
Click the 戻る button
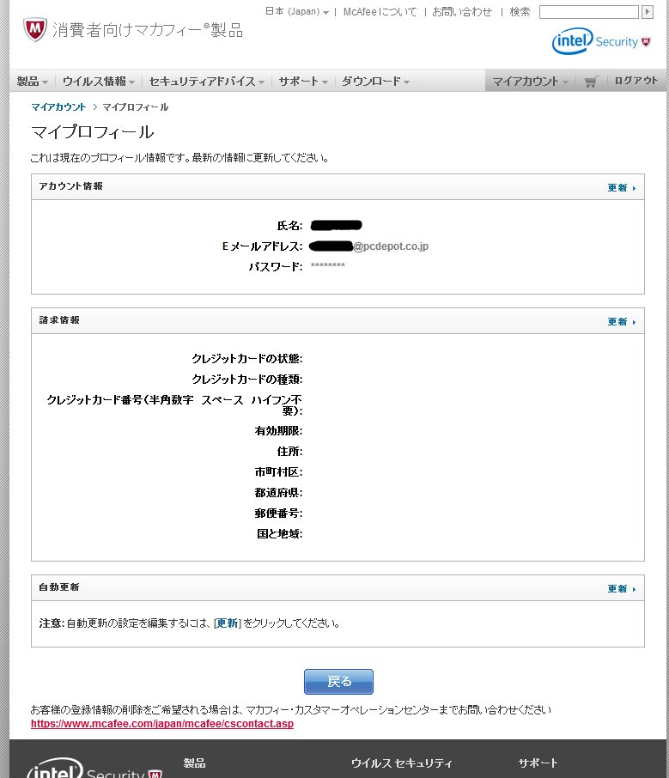(x=338, y=682)
